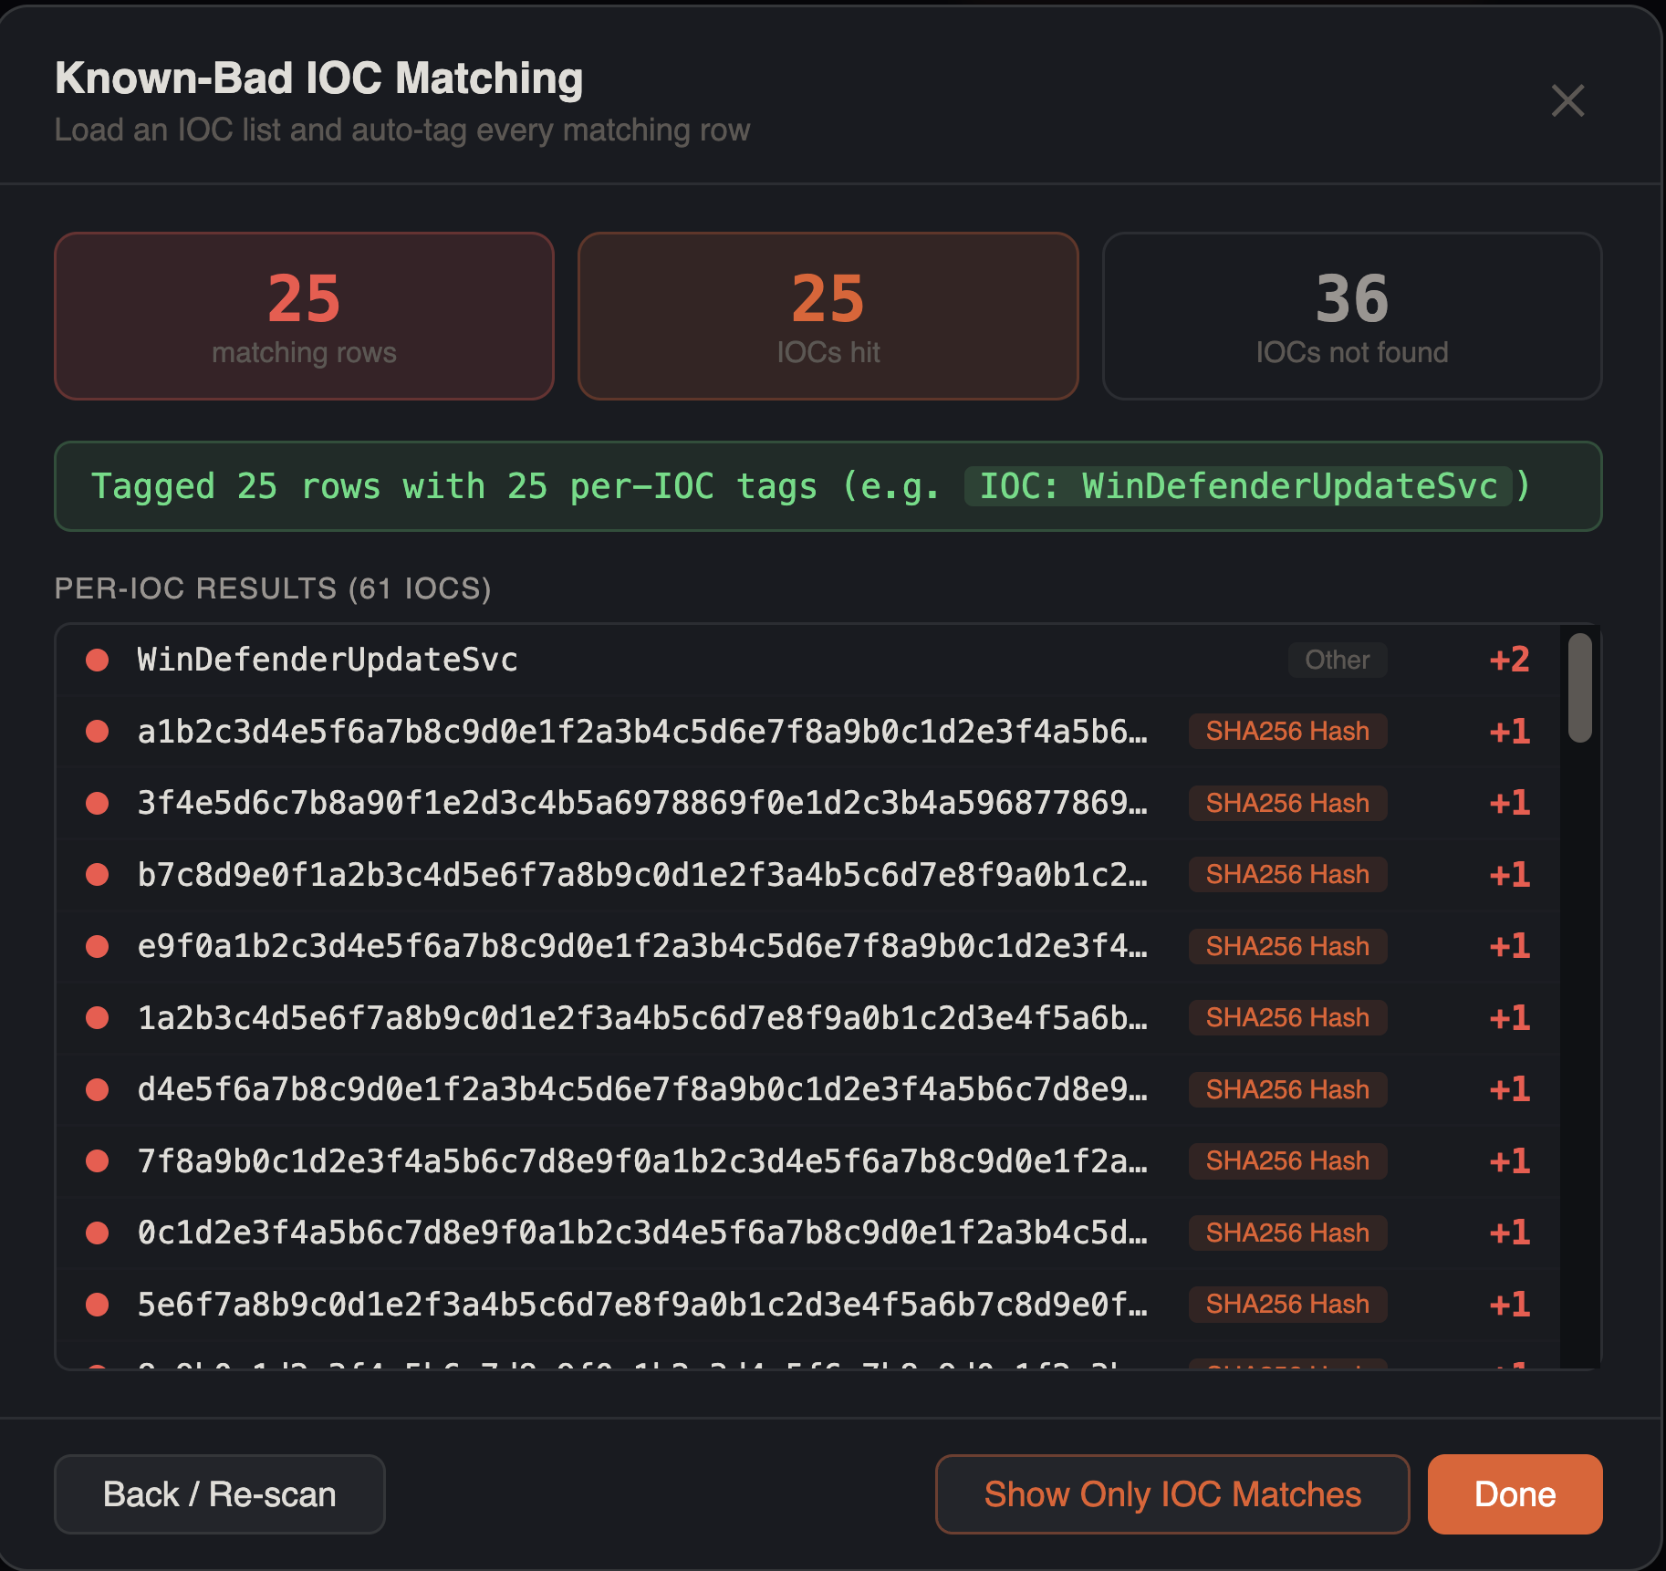Click the red dot next to hash a1b2c3d4e5f6
Screen dimensions: 1666x1571
[x=98, y=731]
